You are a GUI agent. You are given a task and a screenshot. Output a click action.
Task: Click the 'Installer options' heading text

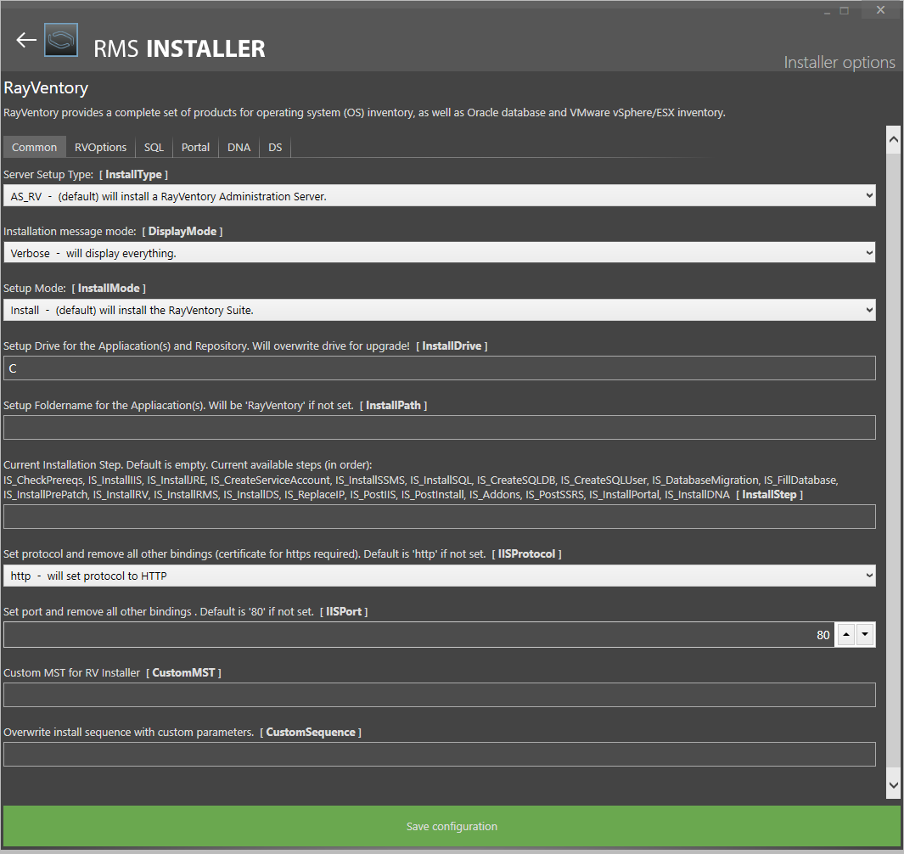(x=839, y=62)
